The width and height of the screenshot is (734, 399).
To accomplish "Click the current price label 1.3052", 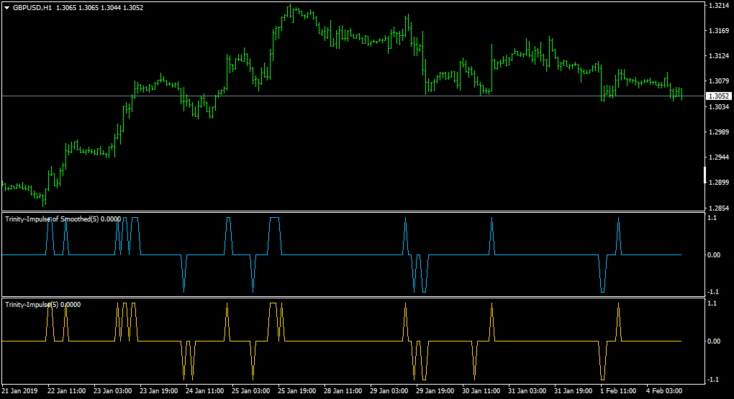I will pos(719,96).
